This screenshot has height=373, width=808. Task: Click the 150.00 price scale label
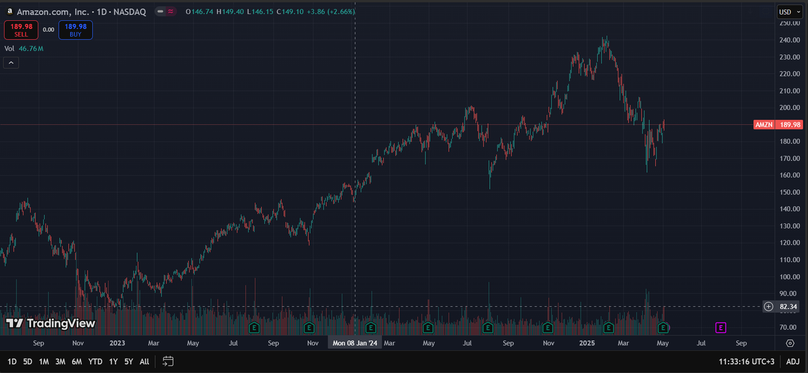click(x=789, y=192)
